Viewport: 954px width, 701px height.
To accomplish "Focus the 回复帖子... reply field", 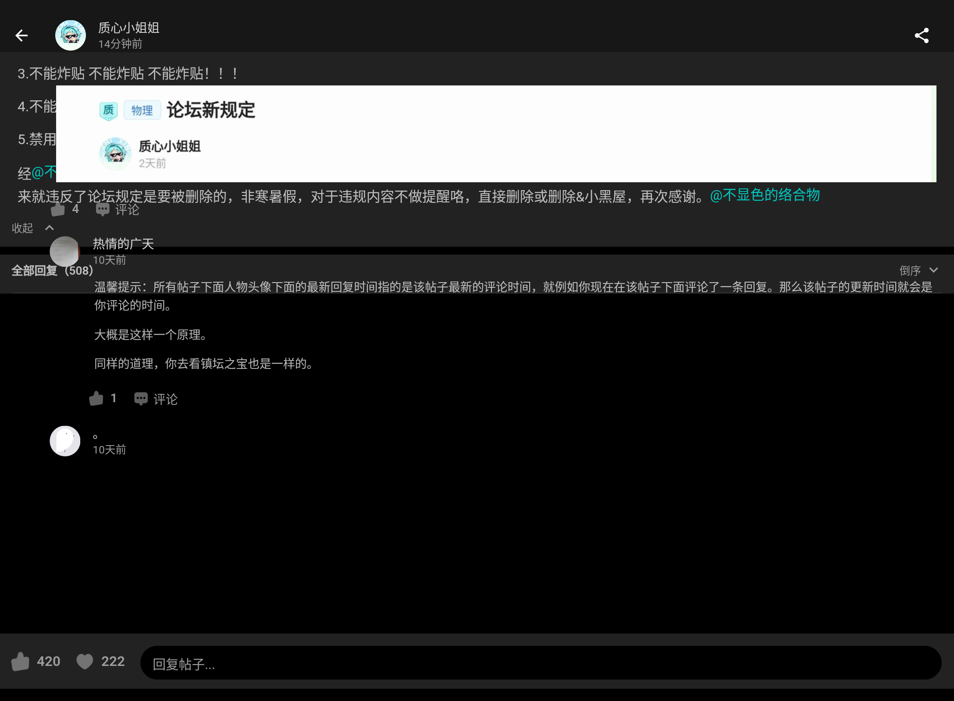I will (541, 663).
